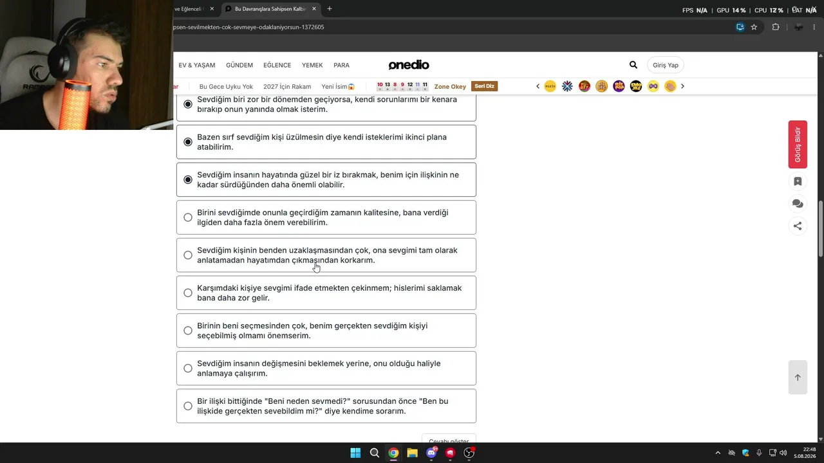Image resolution: width=824 pixels, height=463 pixels.
Task: Open the browser extensions puzzle icon
Action: click(x=776, y=27)
